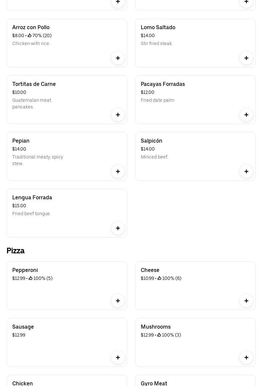Click plus icon on Cheese pizza
This screenshot has width=267, height=386.
click(x=246, y=301)
